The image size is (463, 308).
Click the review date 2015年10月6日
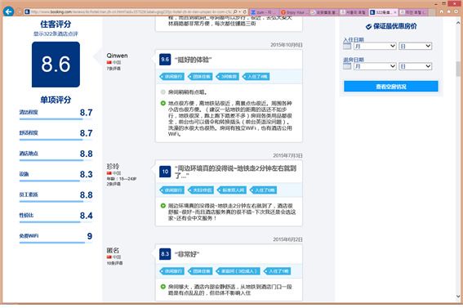click(287, 45)
